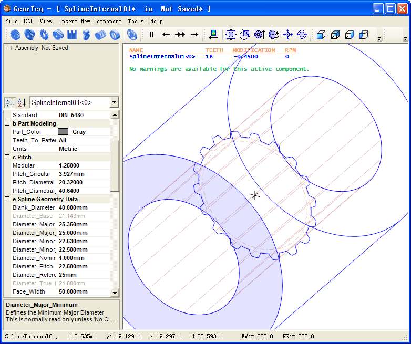Open the Help menu
The height and width of the screenshot is (344, 411).
[156, 21]
